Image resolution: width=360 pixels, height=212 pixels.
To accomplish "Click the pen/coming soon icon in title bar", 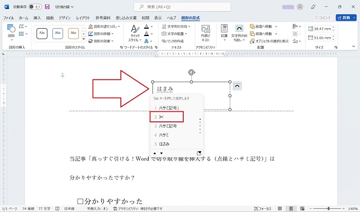I will coord(313,7).
